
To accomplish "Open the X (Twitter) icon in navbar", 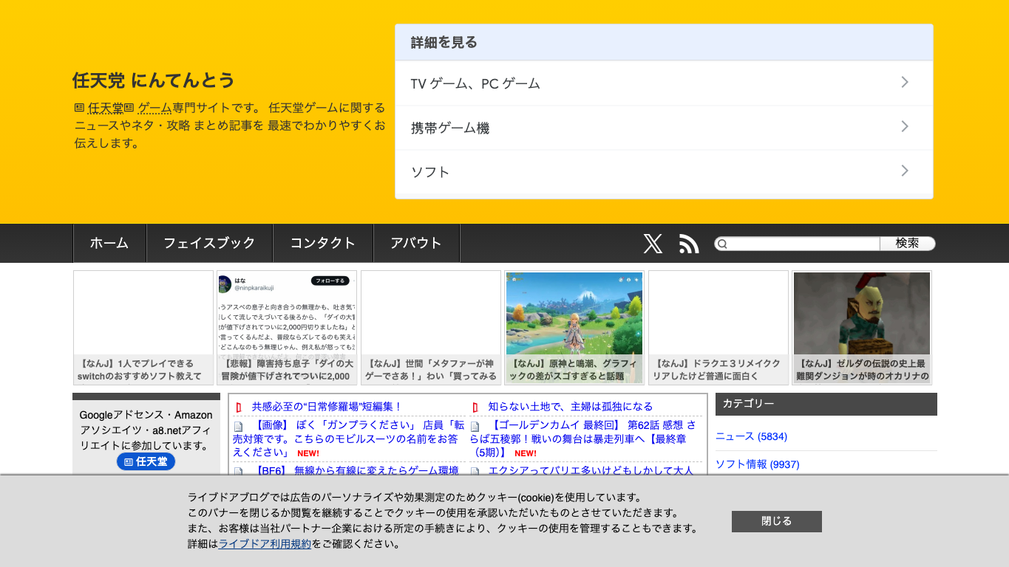I will (x=653, y=244).
